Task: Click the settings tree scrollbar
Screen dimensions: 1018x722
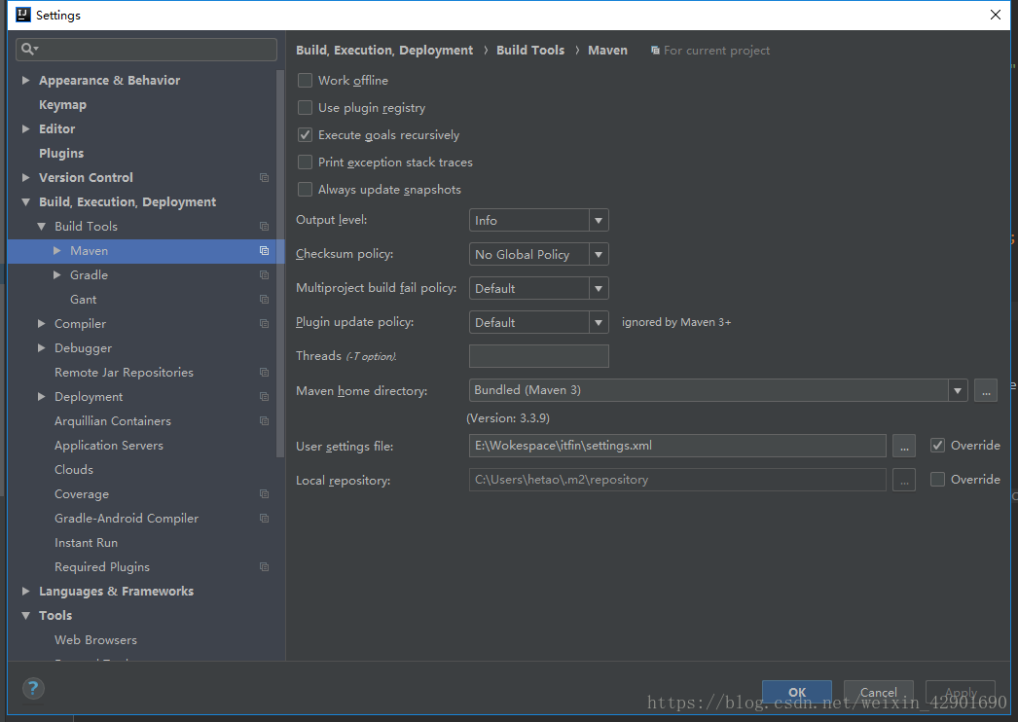Action: coord(280,264)
